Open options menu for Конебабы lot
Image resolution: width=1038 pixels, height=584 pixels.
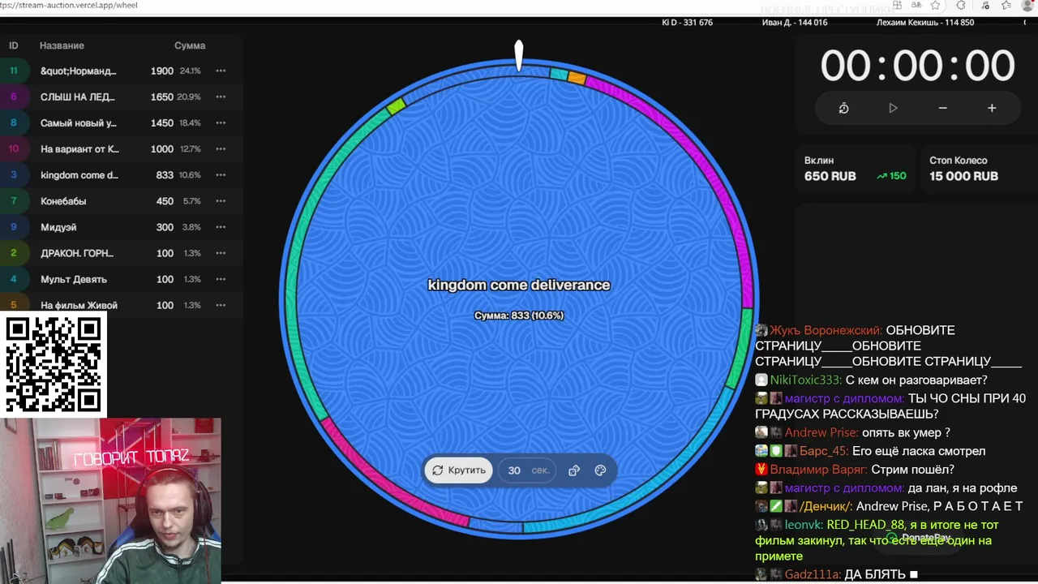coord(221,201)
